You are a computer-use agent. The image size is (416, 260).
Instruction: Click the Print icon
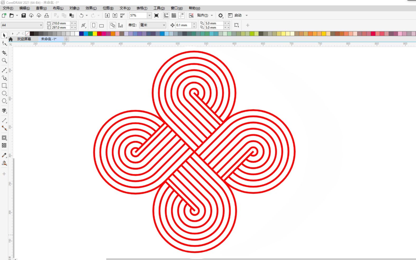pyautogui.click(x=46, y=16)
